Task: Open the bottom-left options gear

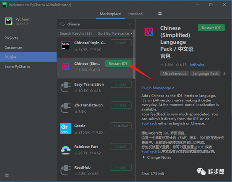Action: [7, 175]
